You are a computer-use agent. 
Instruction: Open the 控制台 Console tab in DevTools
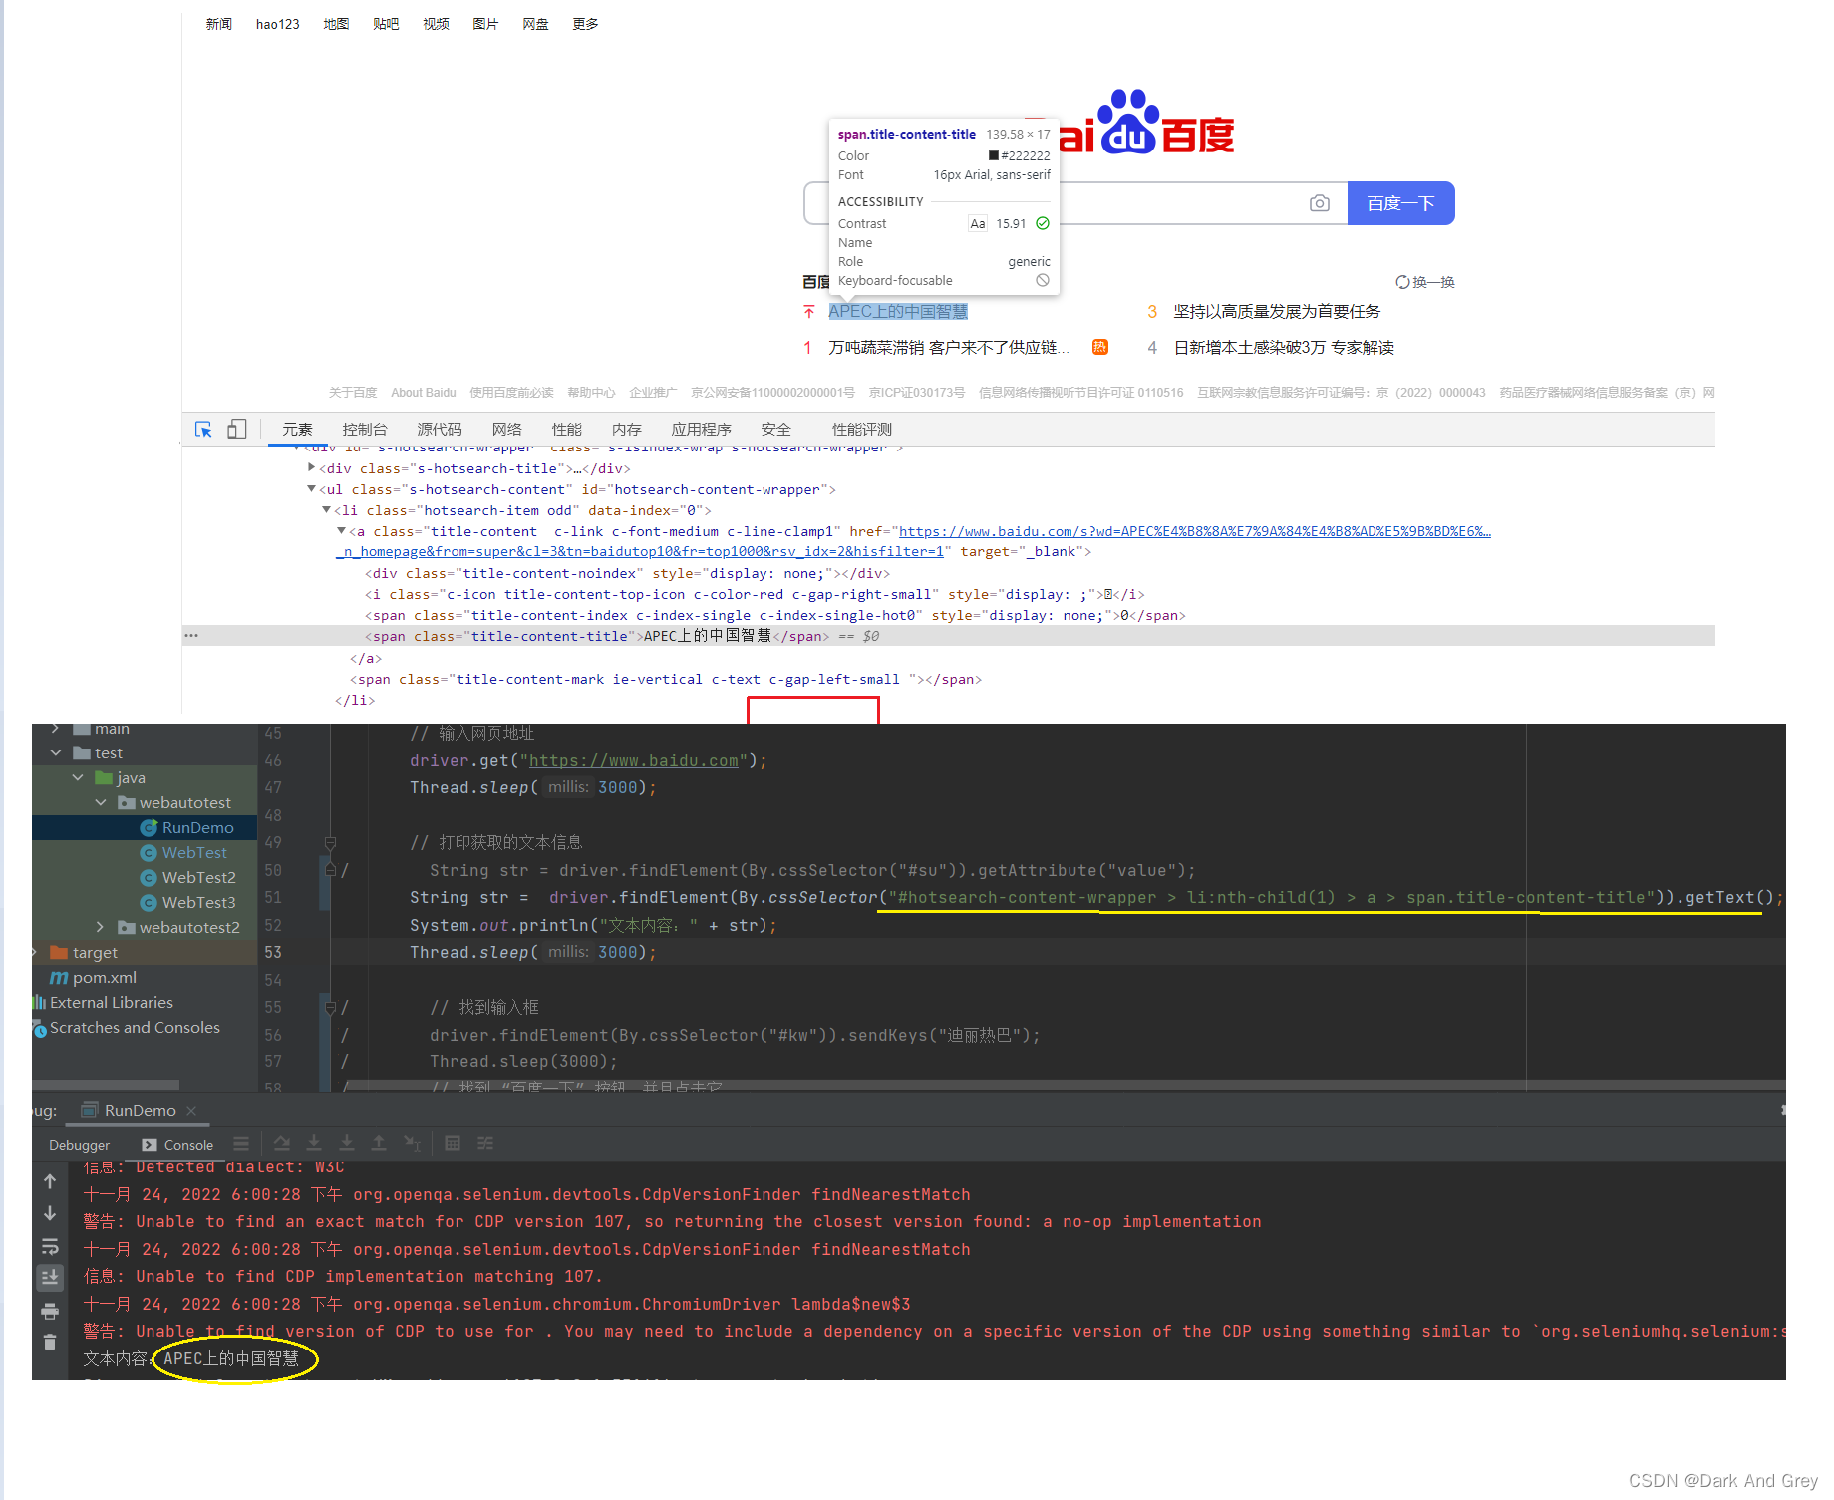(x=365, y=430)
